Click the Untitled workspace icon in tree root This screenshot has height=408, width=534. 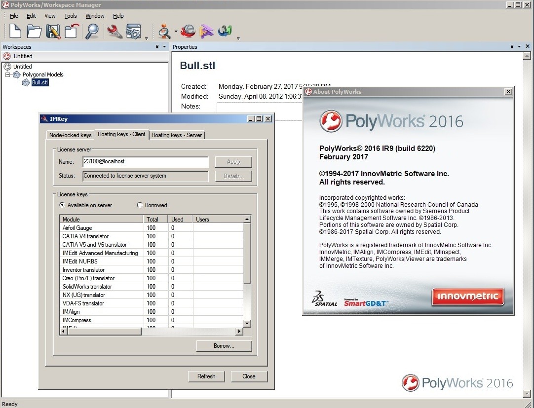(x=7, y=67)
